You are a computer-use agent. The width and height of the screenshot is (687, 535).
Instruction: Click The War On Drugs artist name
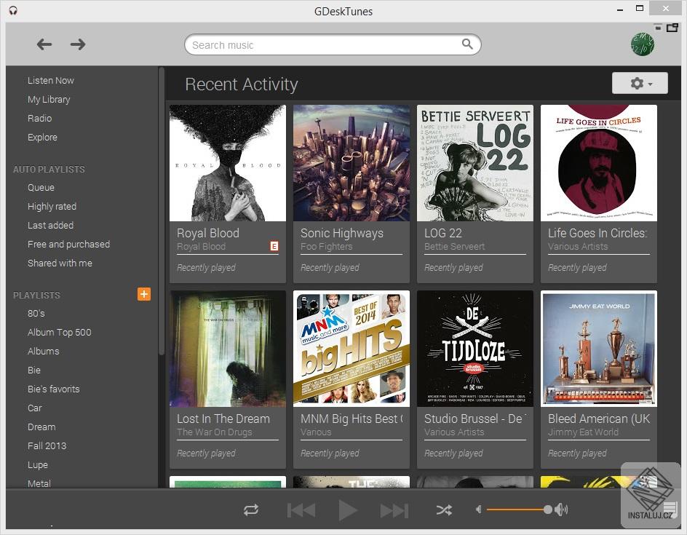214,432
